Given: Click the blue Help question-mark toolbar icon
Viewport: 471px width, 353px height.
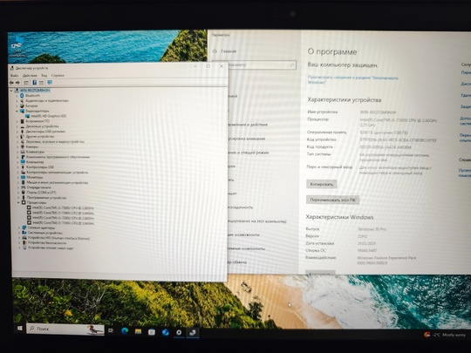Looking at the screenshot, I should tap(35, 83).
